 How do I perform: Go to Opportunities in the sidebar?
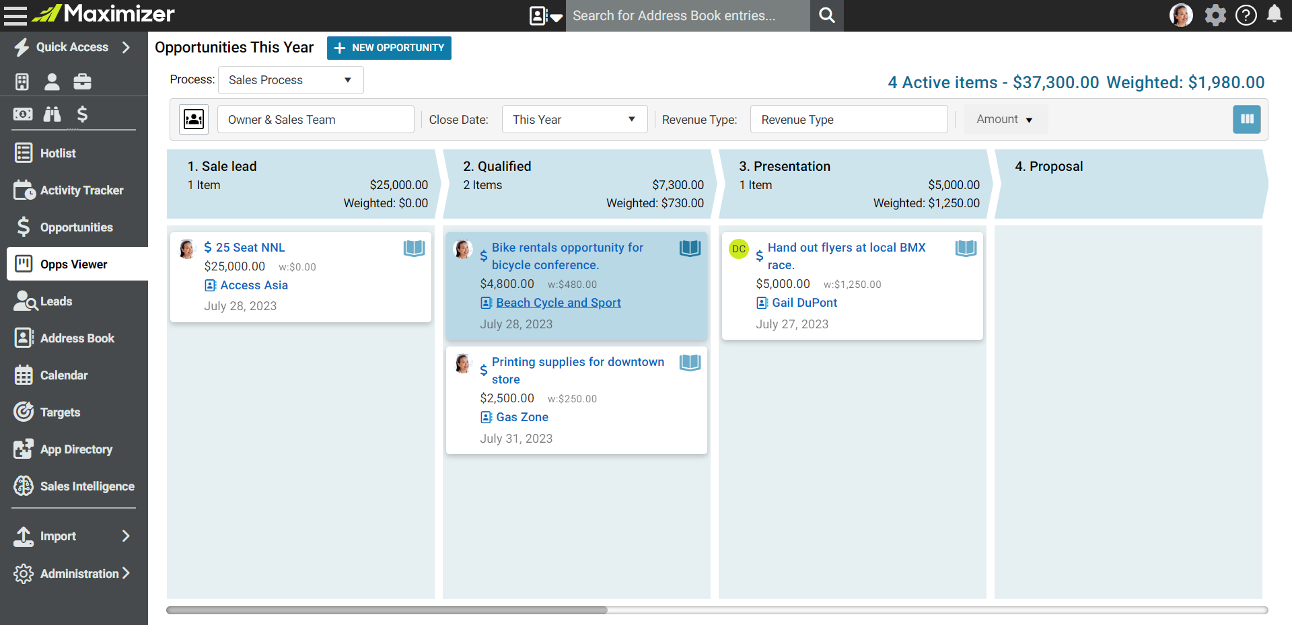pos(74,227)
